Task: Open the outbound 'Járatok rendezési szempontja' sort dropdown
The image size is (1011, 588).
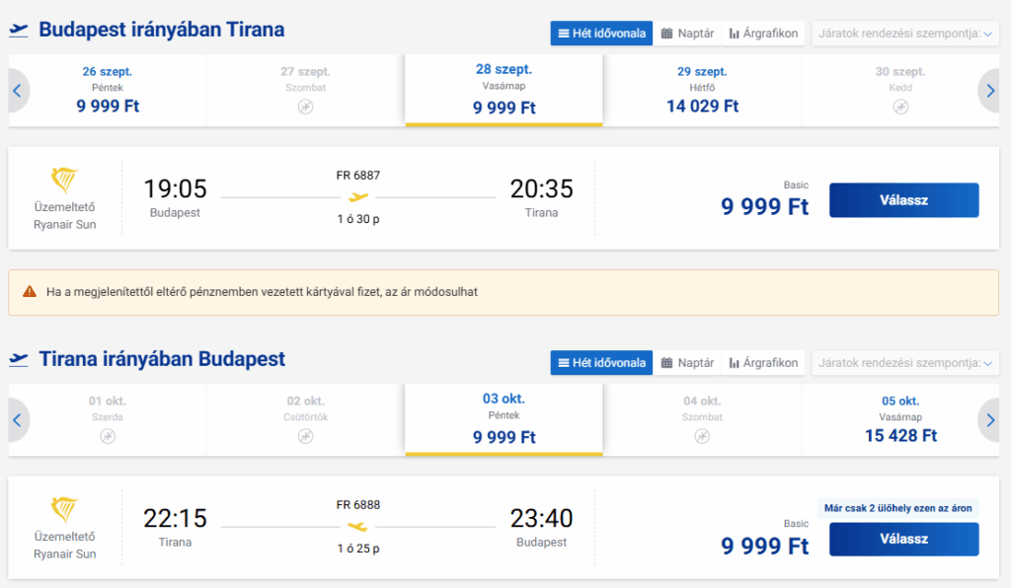Action: pos(905,34)
